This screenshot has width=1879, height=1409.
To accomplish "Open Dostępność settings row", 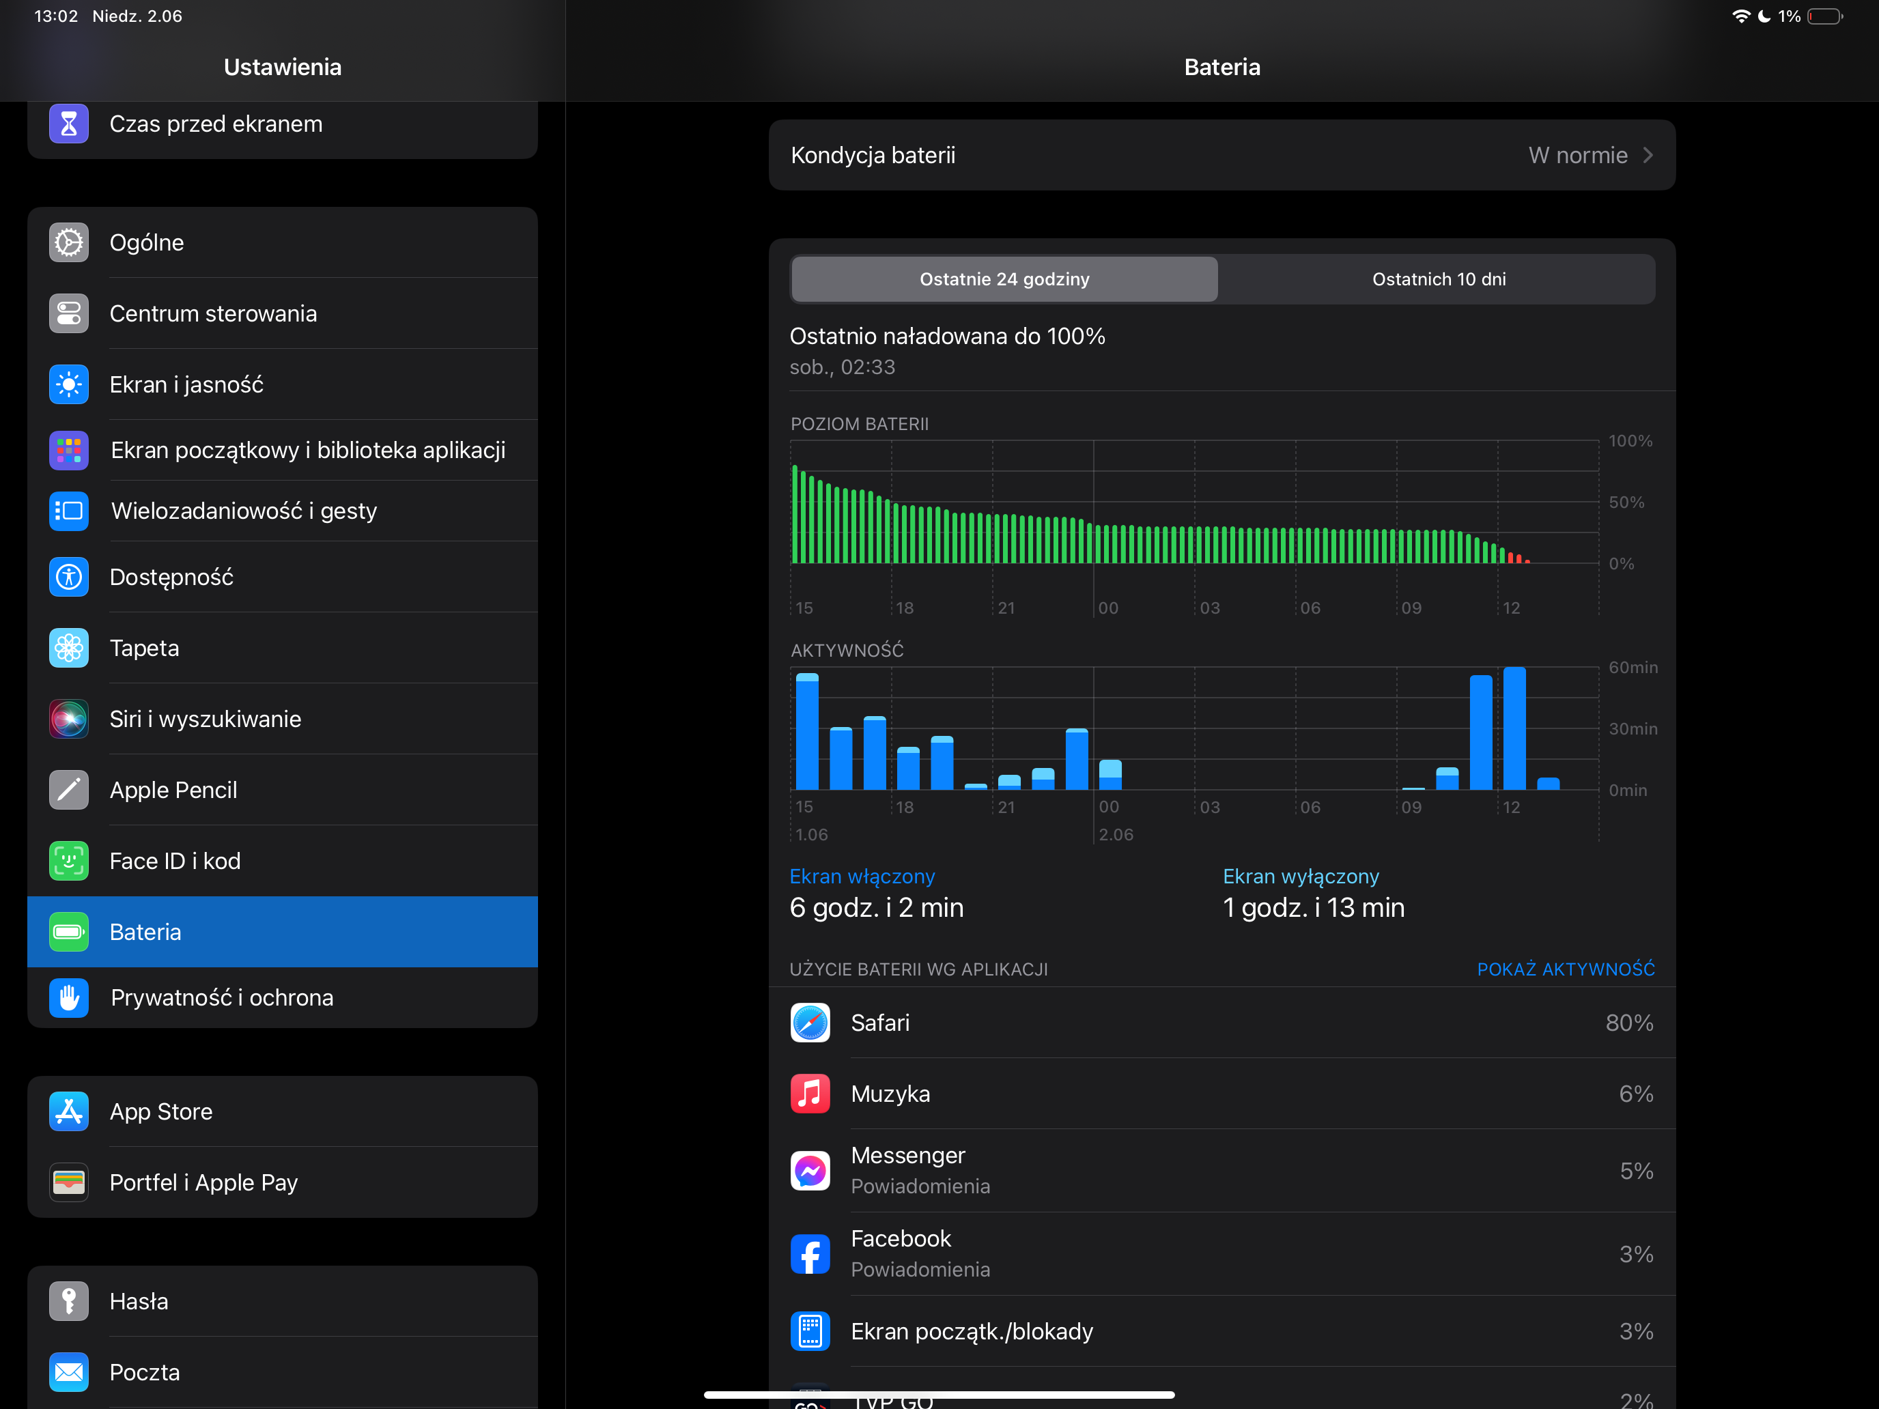I will (282, 578).
